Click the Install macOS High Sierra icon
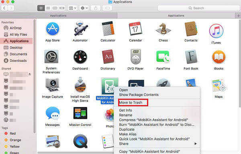Screen dimensions: 241x154 click(x=80, y=85)
